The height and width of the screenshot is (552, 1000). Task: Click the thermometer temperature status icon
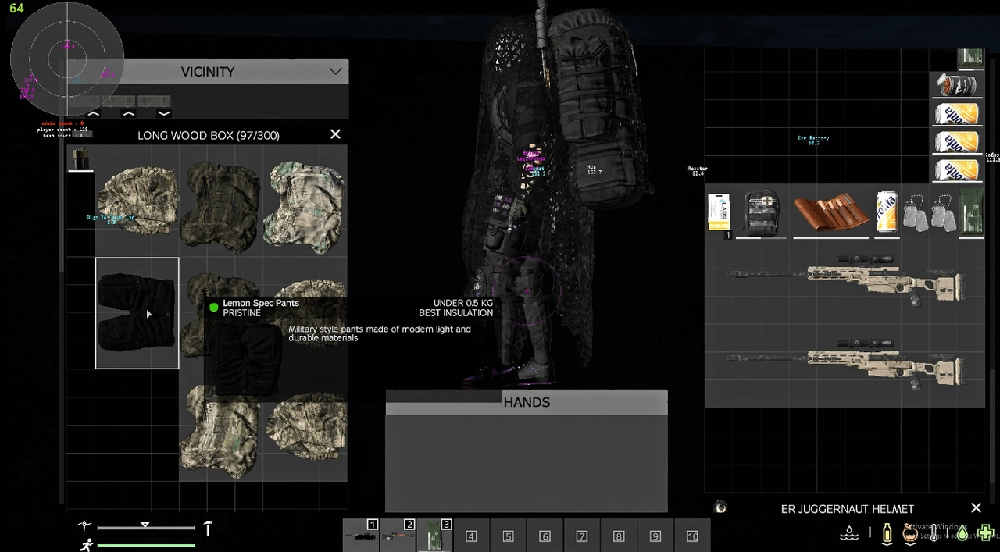(x=934, y=533)
